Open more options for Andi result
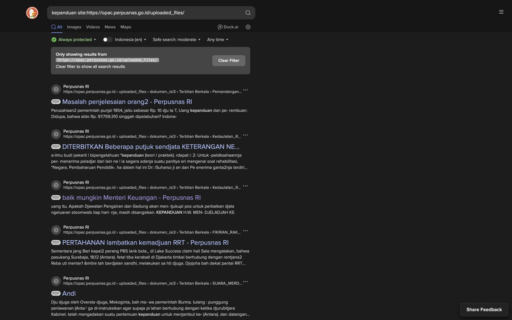Image resolution: width=512 pixels, height=320 pixels. tap(245, 282)
